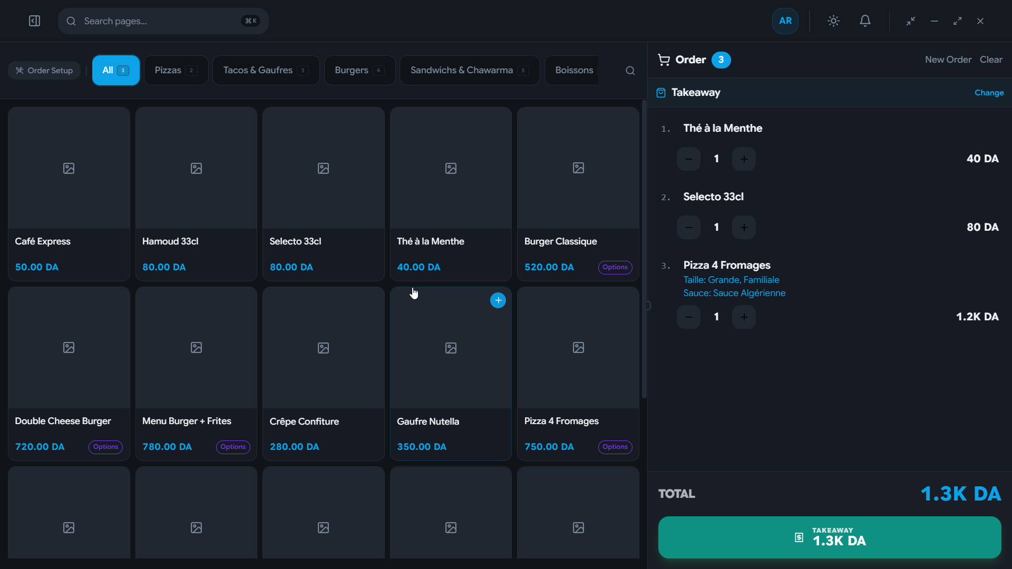The height and width of the screenshot is (569, 1012).
Task: Increase Pizza 4 Fromages quantity
Action: point(744,317)
